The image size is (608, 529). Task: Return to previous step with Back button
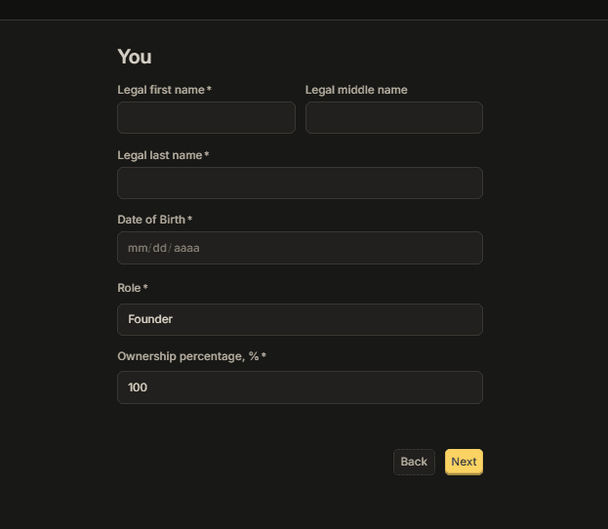[414, 462]
